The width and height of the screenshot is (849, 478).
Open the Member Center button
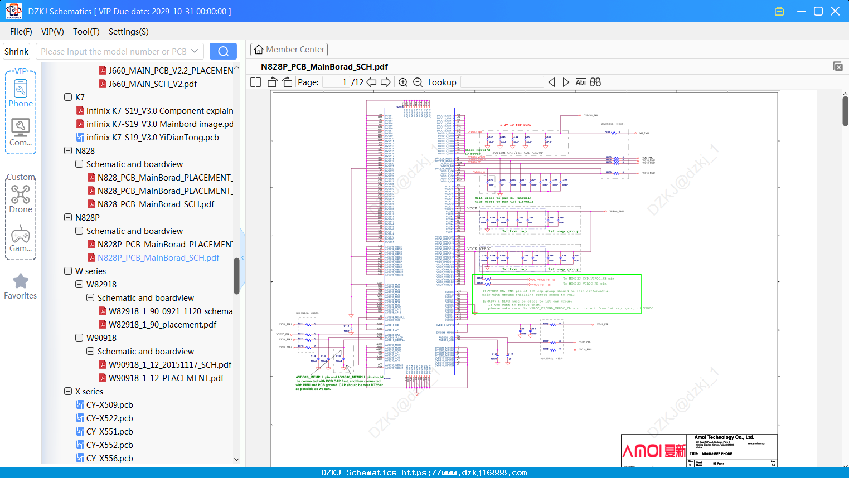point(289,50)
